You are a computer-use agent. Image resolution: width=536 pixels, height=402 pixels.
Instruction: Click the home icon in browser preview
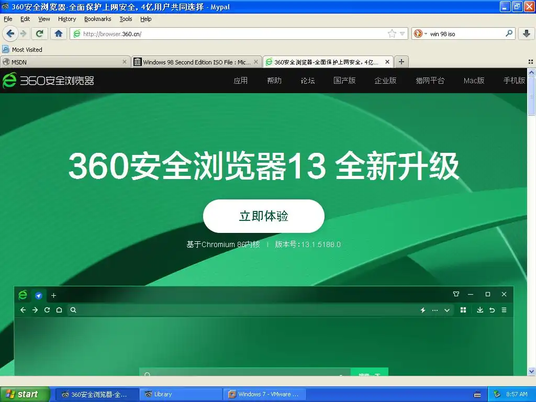pyautogui.click(x=59, y=310)
